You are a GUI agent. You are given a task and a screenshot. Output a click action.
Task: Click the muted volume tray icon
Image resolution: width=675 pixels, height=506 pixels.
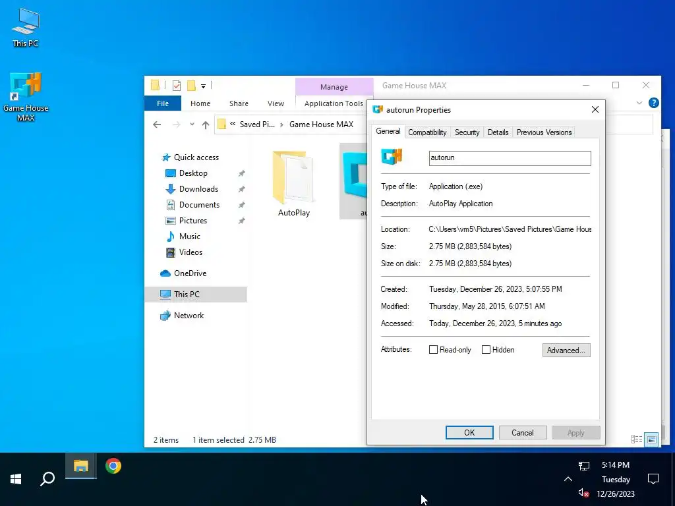[584, 493]
